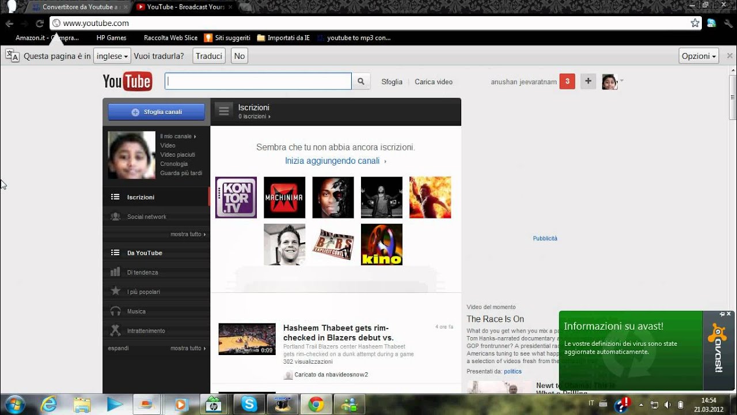Open Video in the profile menu

[168, 146]
